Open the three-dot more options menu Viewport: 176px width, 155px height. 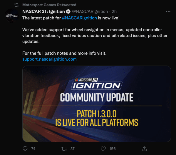[x=168, y=11]
